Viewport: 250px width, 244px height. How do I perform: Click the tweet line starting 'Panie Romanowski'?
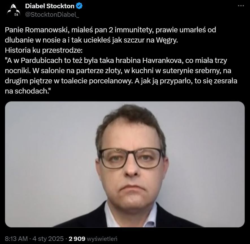point(110,30)
